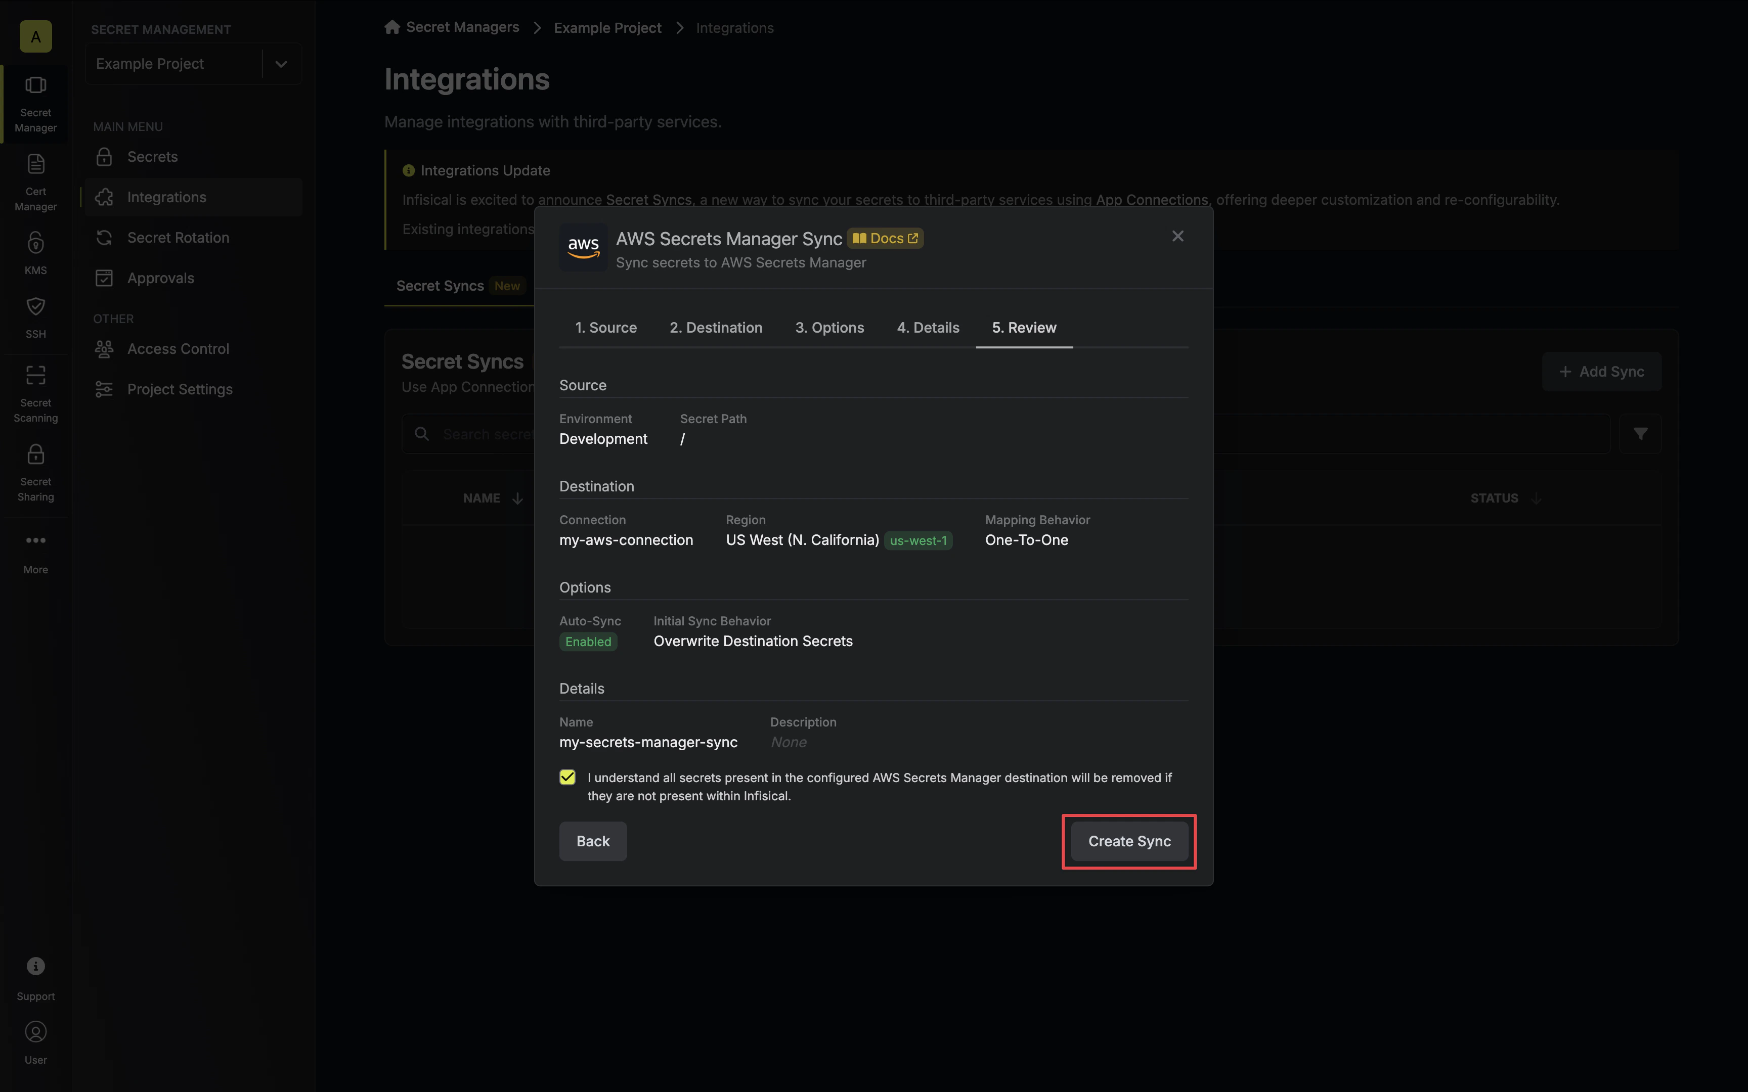
Task: Toggle the overwrite acknowledgement checkbox
Action: (567, 777)
